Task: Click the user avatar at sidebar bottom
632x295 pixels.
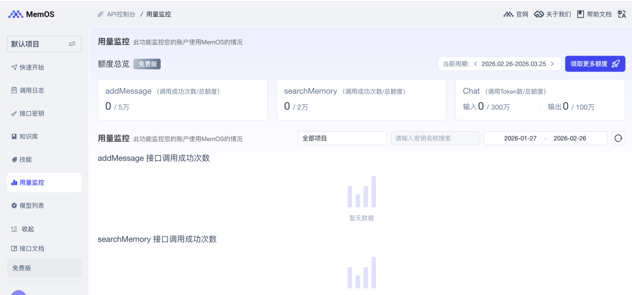Action: click(x=19, y=293)
